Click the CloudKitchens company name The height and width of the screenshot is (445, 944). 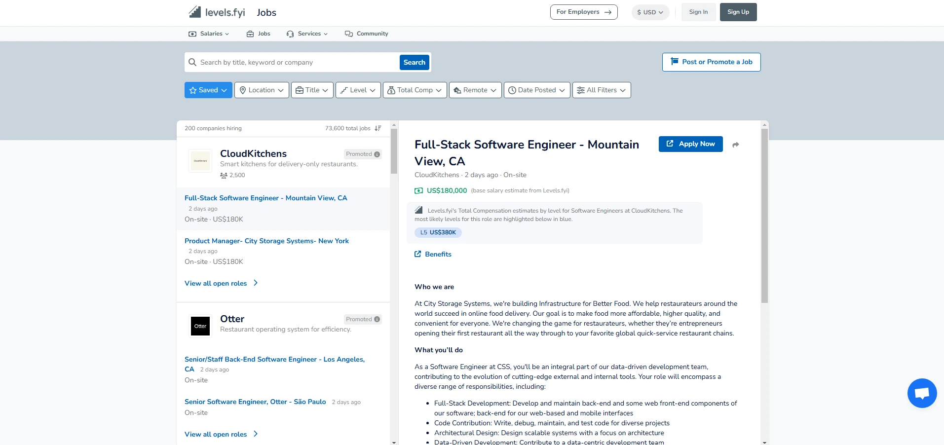pyautogui.click(x=253, y=153)
